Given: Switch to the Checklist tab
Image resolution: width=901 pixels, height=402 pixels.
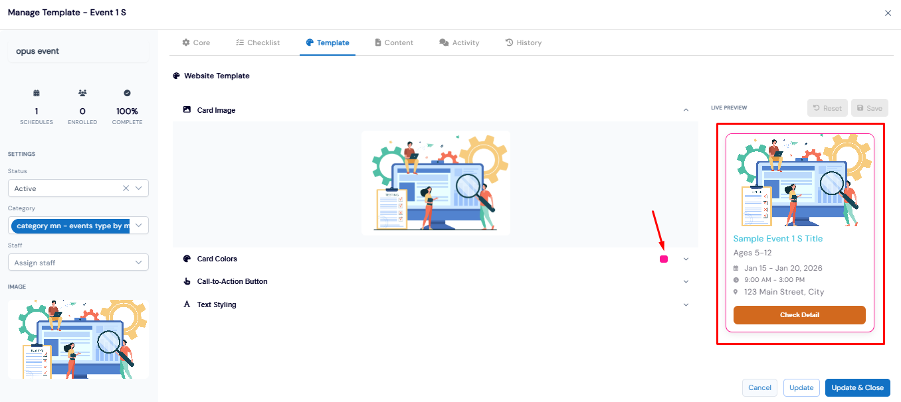Looking at the screenshot, I should coord(258,42).
